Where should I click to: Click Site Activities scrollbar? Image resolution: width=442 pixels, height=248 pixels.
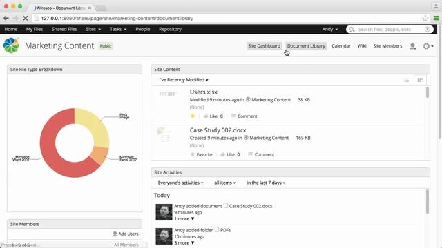tap(427, 201)
